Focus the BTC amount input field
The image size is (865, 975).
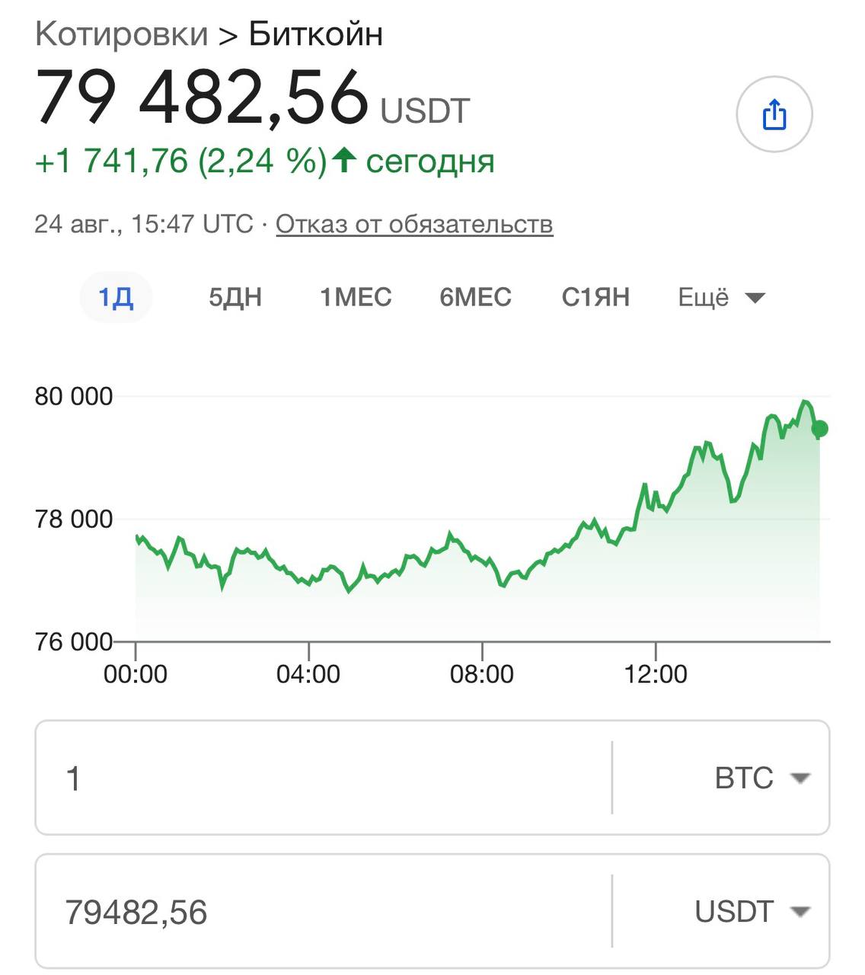click(324, 778)
